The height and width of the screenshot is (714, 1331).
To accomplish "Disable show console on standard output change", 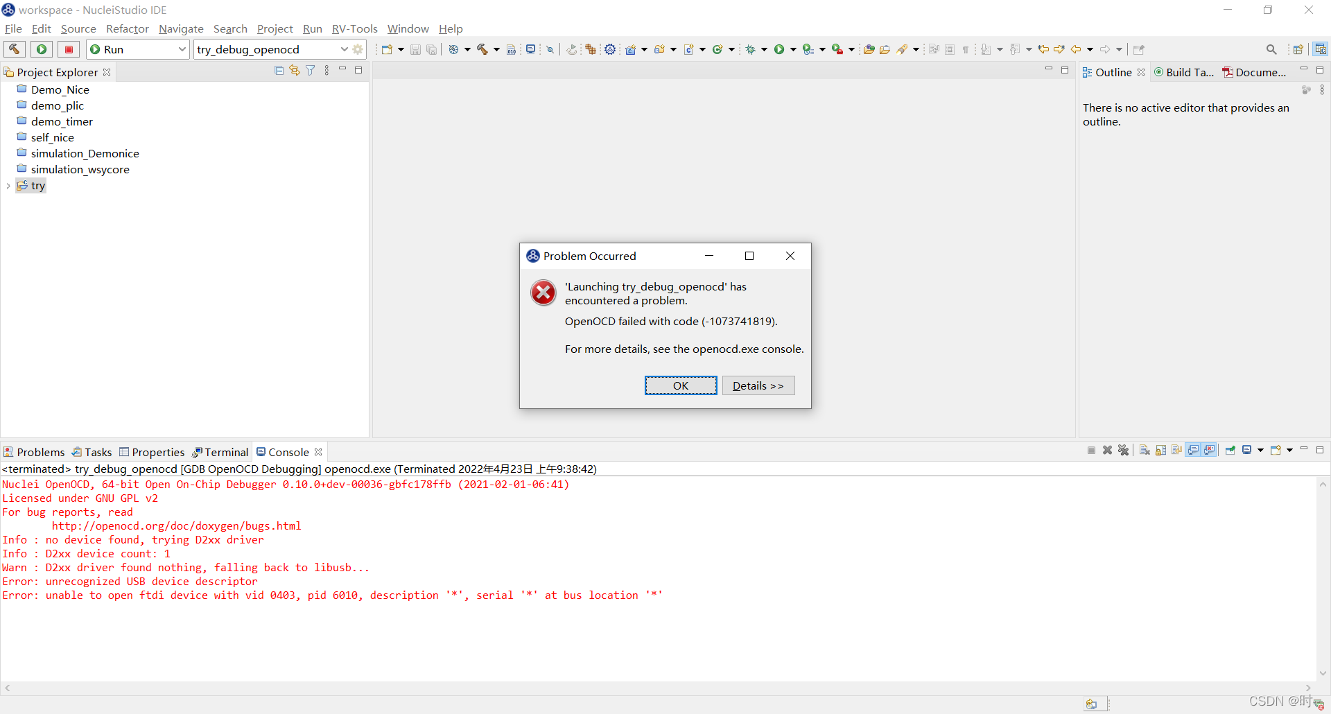I will [x=1193, y=450].
